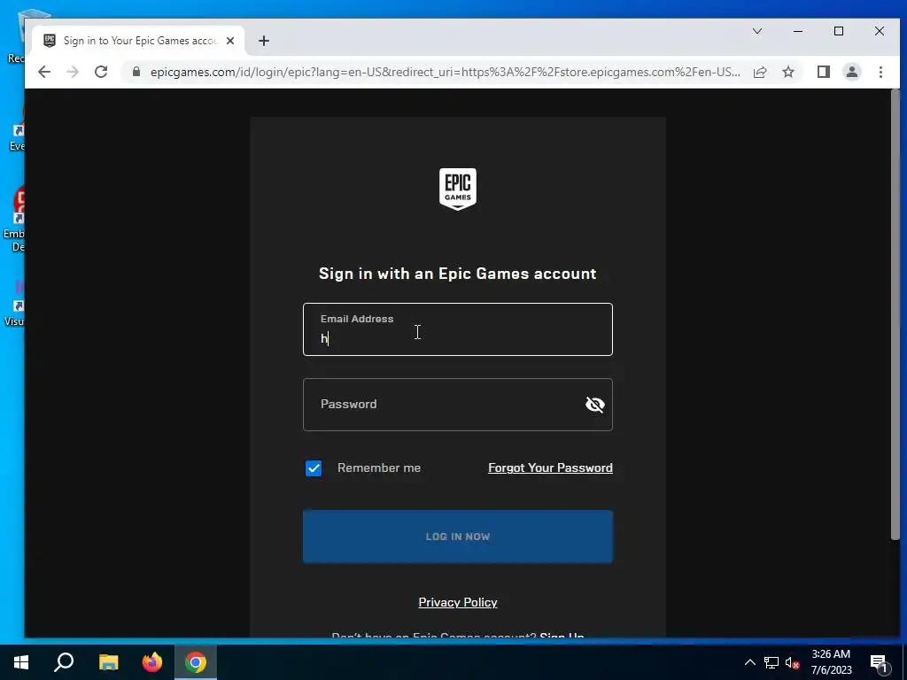Open a new tab with plus button
Screen dimensions: 907x680
pos(264,41)
